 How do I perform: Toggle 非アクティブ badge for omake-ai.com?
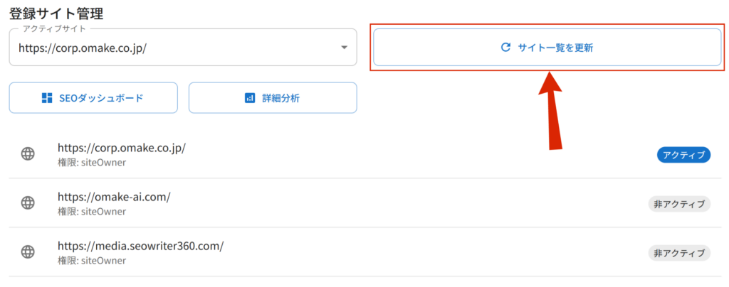click(x=679, y=204)
